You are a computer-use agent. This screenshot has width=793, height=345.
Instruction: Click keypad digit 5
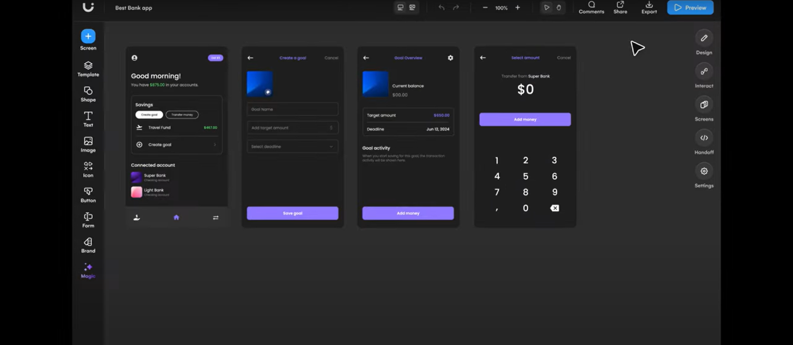pyautogui.click(x=526, y=176)
